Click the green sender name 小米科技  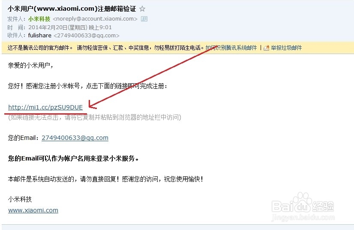click(x=39, y=19)
